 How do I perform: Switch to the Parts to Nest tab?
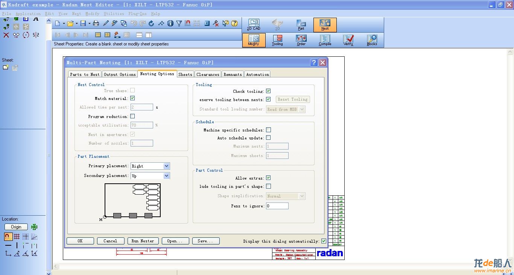tap(85, 74)
